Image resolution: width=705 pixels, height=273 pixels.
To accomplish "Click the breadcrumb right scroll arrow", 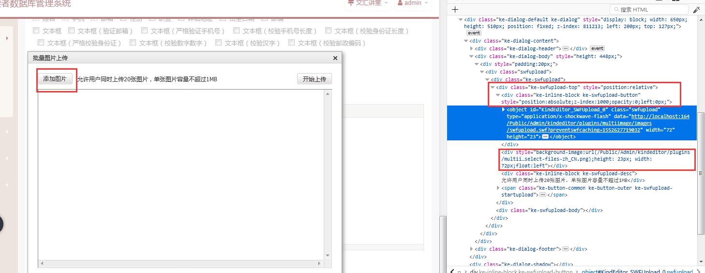I will point(699,271).
